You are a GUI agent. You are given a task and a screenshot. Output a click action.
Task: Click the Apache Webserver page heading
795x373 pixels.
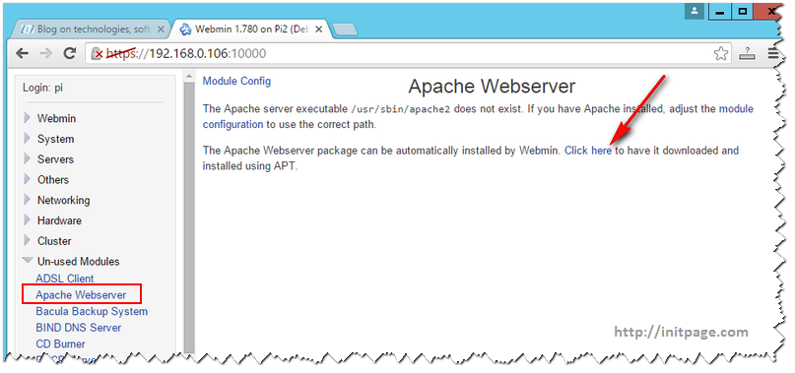tap(492, 87)
